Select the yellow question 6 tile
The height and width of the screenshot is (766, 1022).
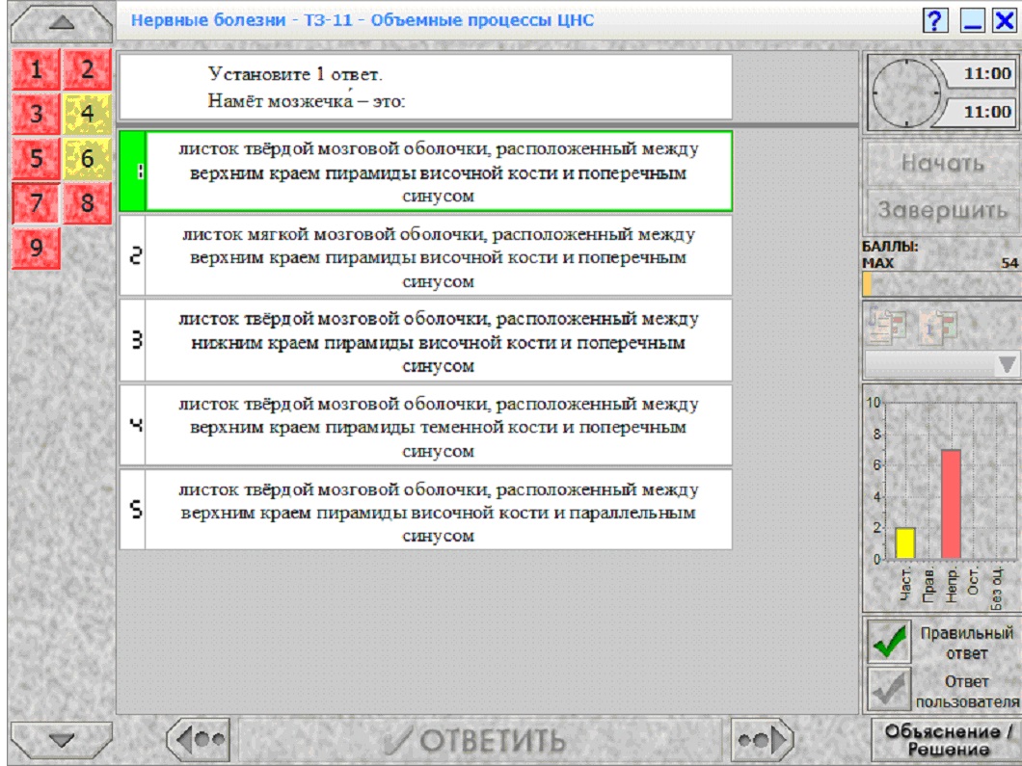[x=88, y=158]
